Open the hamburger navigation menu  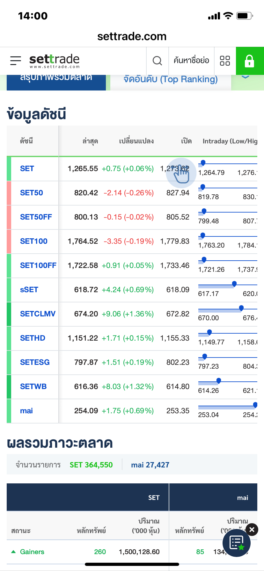[15, 61]
